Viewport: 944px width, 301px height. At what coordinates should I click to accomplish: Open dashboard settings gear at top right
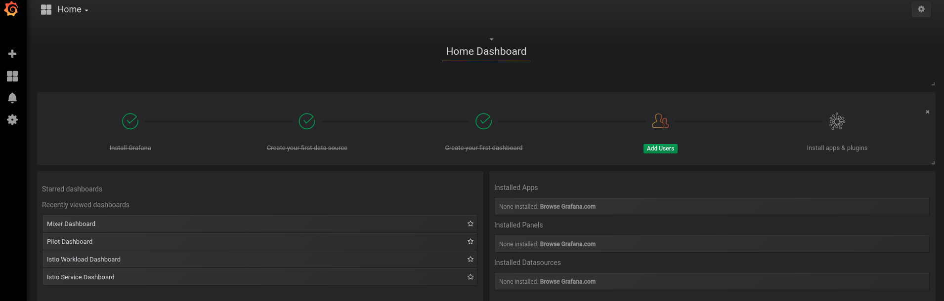(x=921, y=9)
